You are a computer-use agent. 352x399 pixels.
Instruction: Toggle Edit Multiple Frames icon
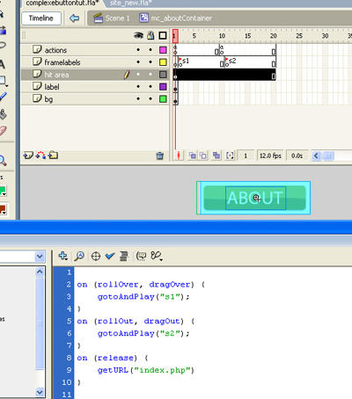[216, 156]
